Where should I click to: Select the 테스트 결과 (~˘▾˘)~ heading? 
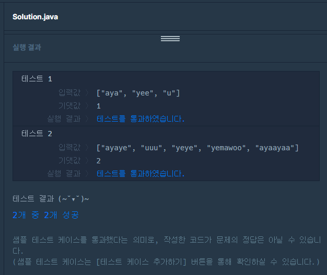pos(51,199)
